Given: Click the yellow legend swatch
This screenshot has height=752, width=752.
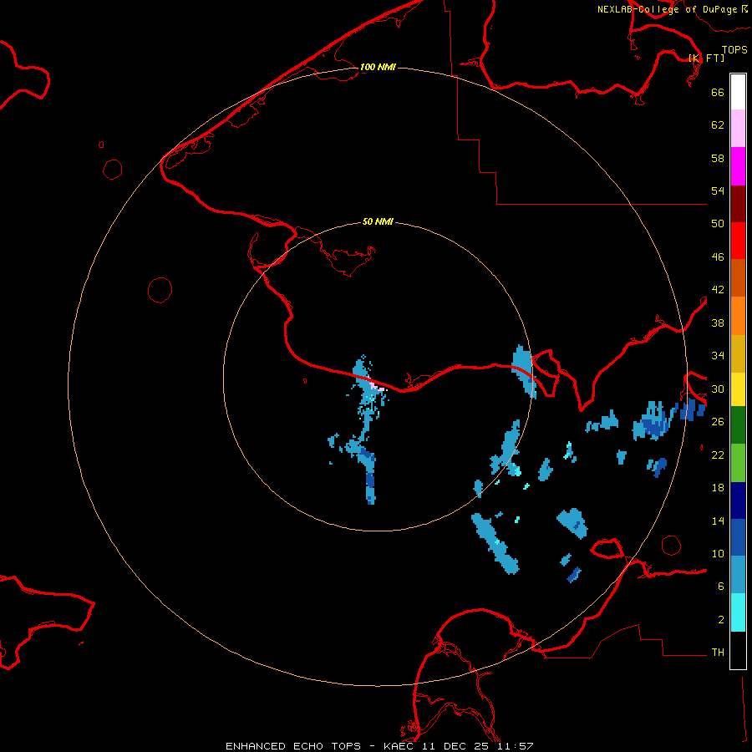Looking at the screenshot, I should (x=738, y=389).
